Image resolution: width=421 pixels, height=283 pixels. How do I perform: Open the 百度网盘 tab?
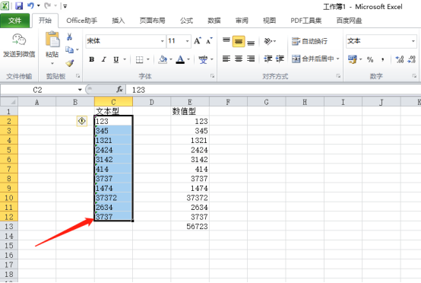tap(349, 21)
